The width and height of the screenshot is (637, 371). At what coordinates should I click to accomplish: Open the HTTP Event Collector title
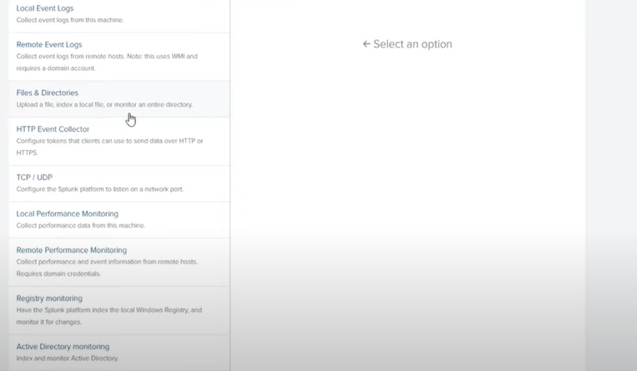53,129
